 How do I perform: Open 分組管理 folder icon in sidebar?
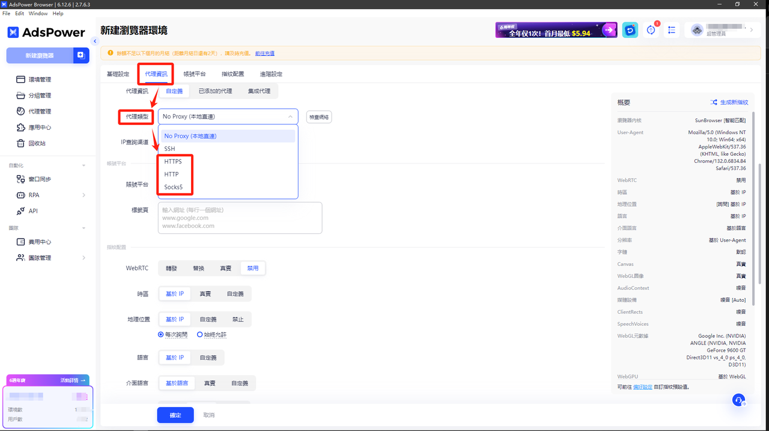(20, 96)
